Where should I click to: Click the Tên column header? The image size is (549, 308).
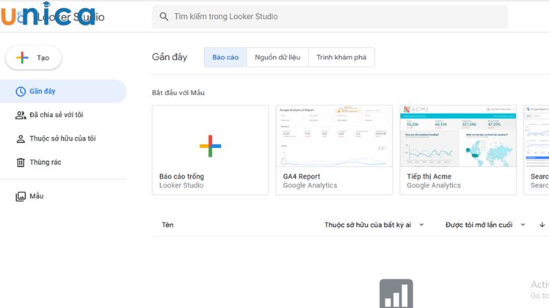(167, 225)
